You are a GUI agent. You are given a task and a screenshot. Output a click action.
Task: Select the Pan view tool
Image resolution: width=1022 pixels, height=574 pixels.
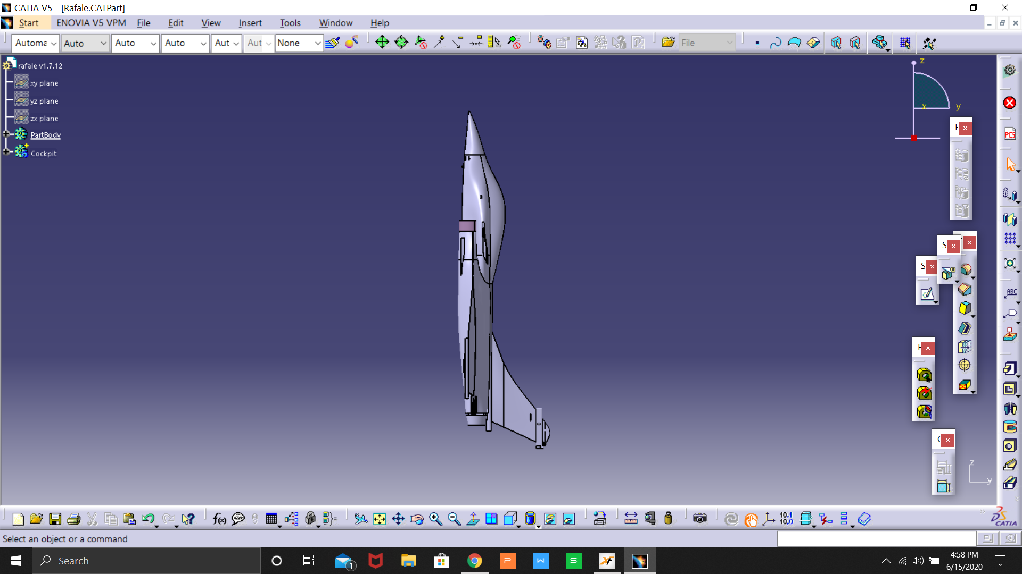click(x=398, y=519)
